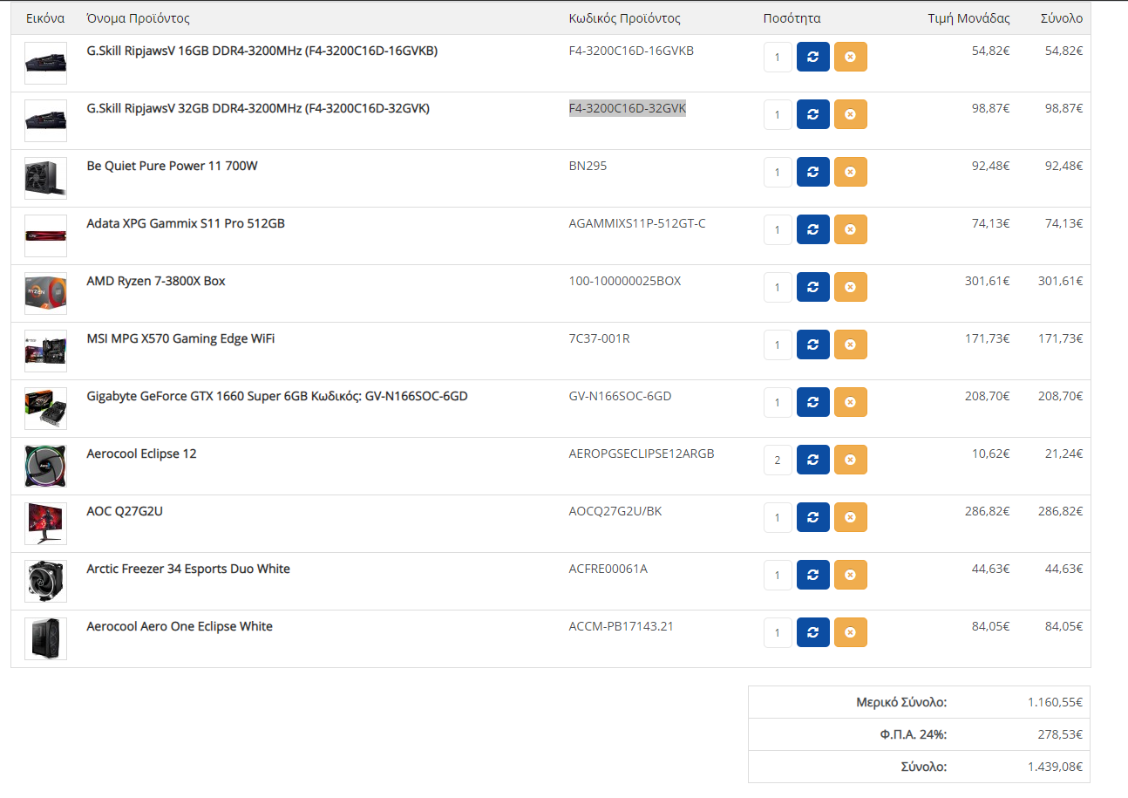Refresh quantity for Aerocool Eclipse 12 fans
The height and width of the screenshot is (798, 1128).
813,460
